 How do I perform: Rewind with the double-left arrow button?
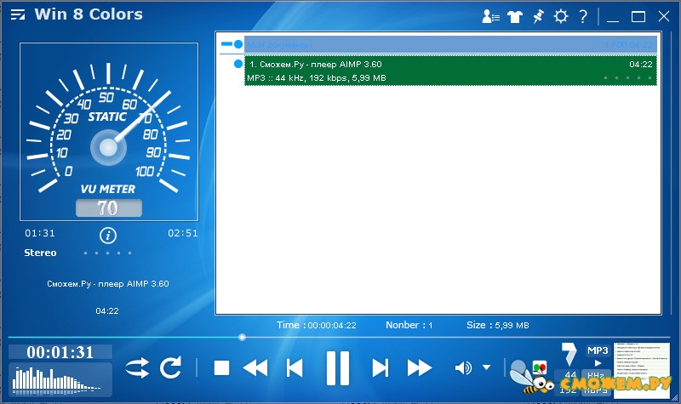[255, 368]
